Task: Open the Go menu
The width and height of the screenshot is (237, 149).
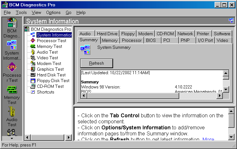Action: 69,13
